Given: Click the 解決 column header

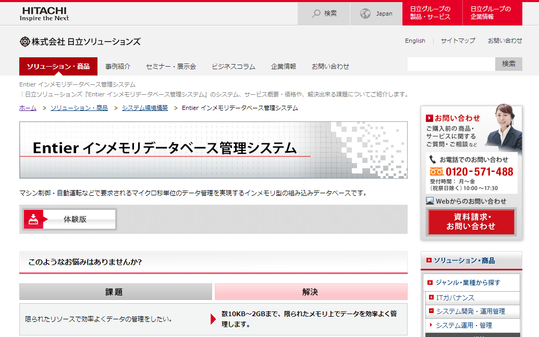Looking at the screenshot, I should pos(311,292).
